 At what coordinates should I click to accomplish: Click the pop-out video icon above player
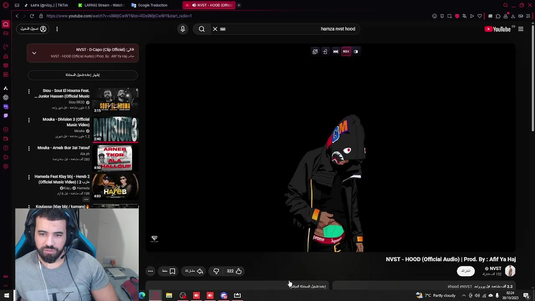[x=315, y=51]
